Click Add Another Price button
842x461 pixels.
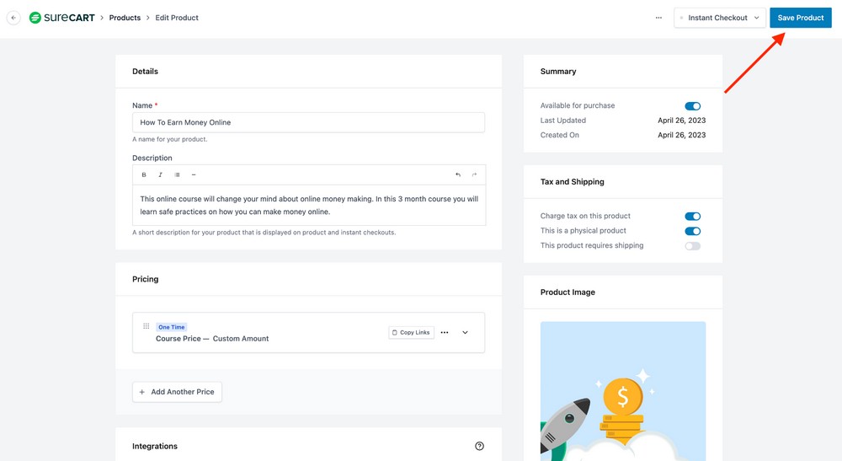177,392
